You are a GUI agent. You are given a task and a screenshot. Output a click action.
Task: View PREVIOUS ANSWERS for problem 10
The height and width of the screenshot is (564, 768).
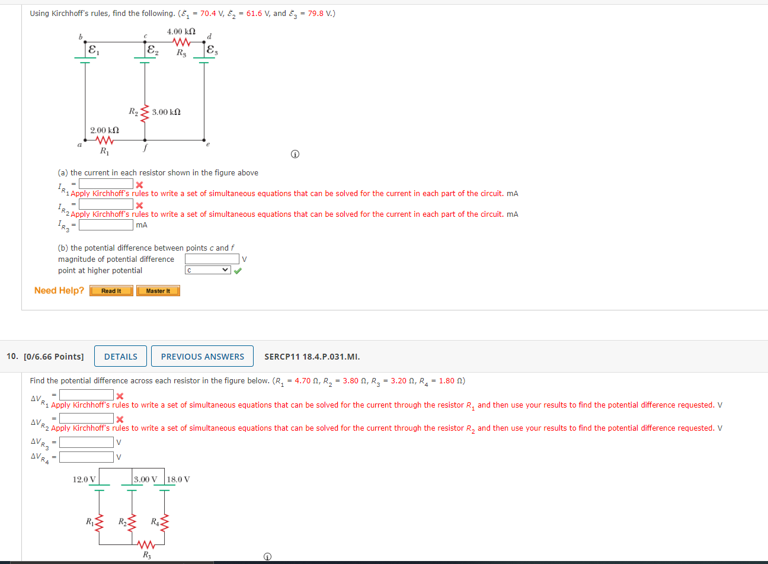coord(202,356)
